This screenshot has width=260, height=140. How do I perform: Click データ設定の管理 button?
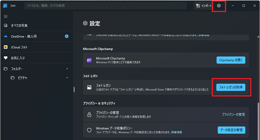pyautogui.click(x=231, y=130)
